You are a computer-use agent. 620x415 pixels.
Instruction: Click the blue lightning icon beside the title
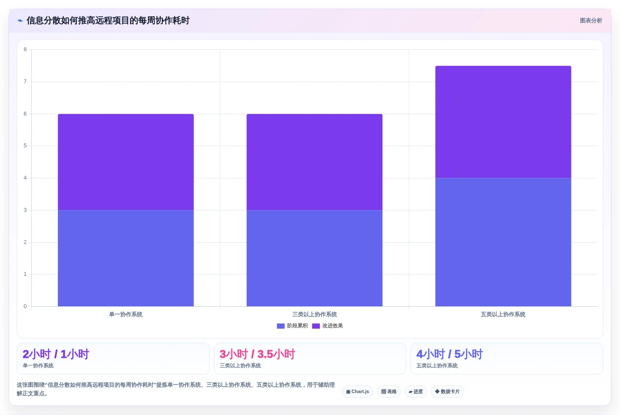tap(20, 21)
